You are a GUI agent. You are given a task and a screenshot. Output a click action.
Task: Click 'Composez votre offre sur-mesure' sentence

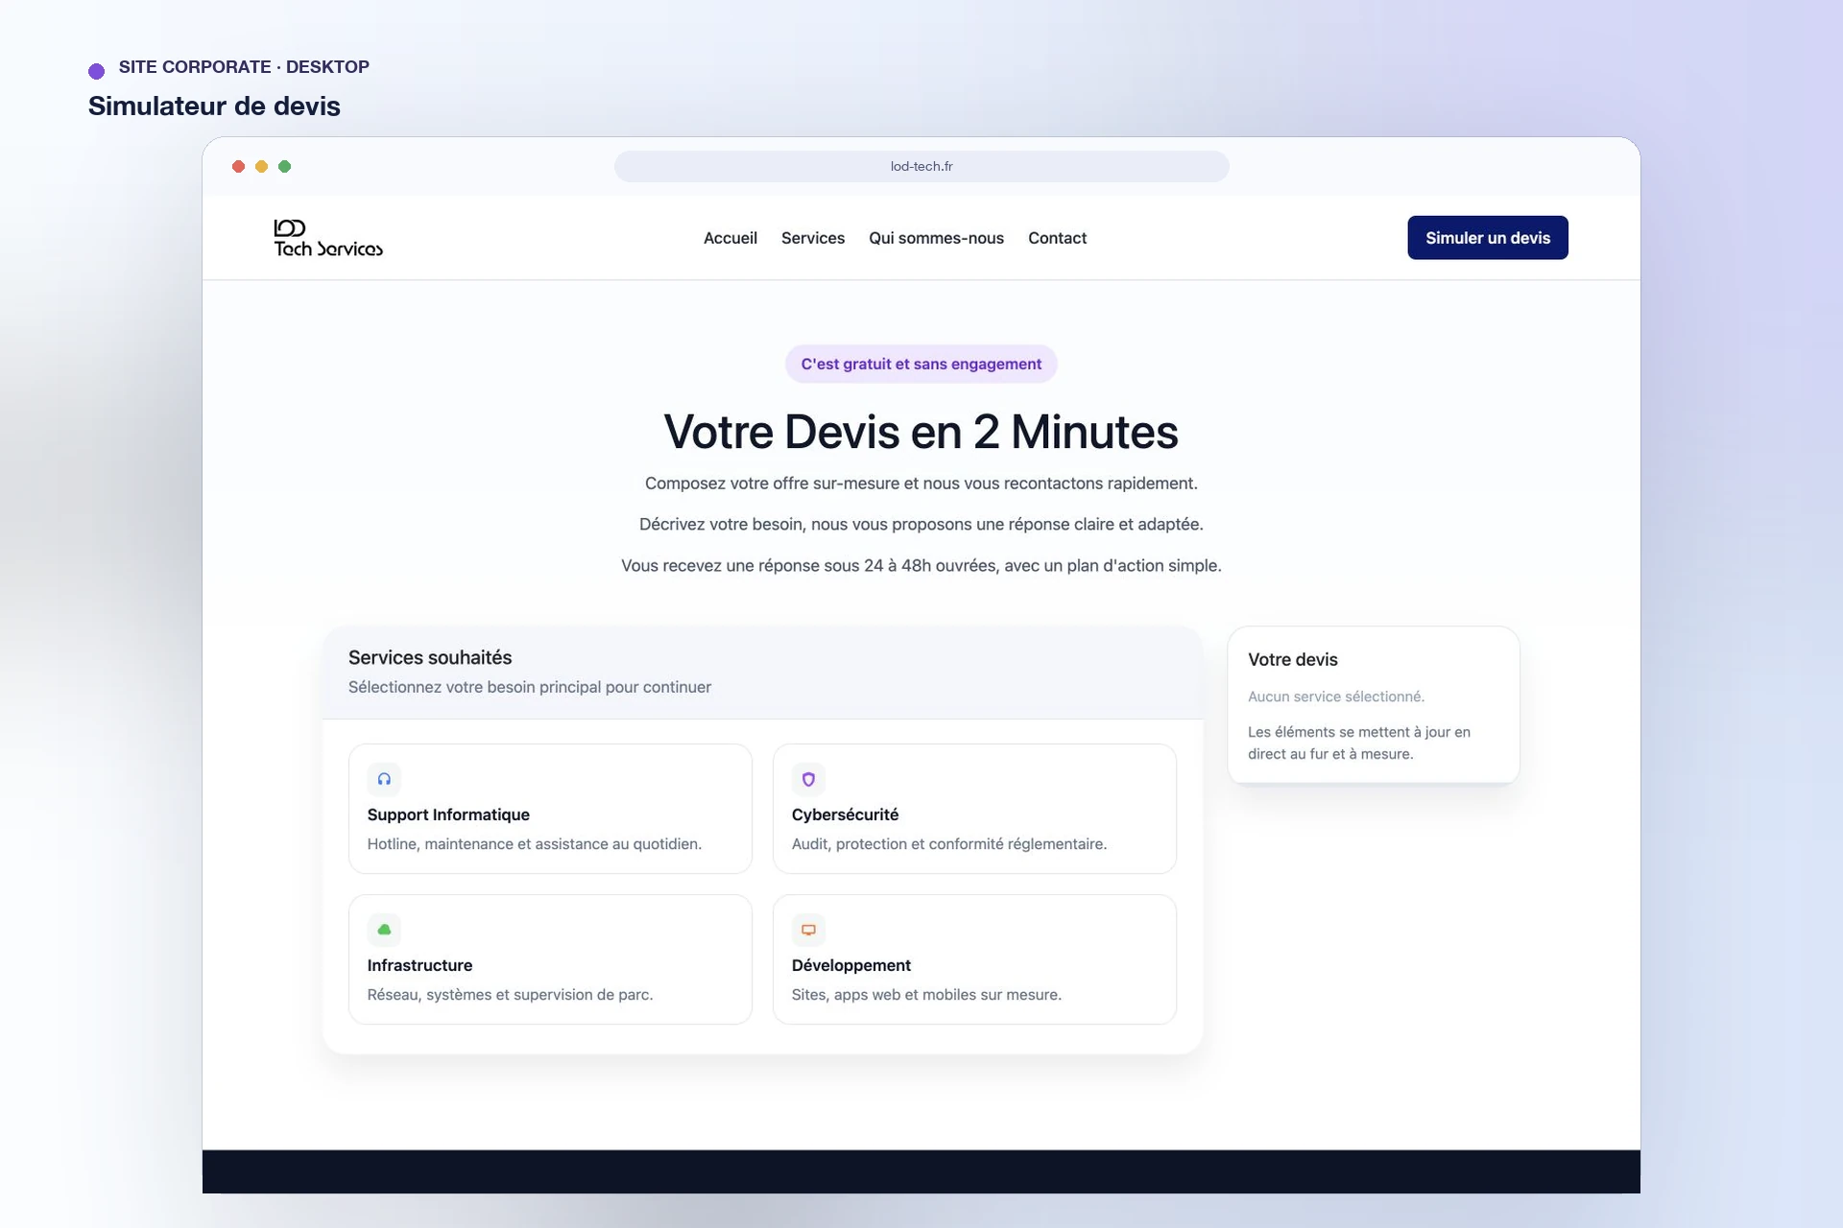(921, 484)
